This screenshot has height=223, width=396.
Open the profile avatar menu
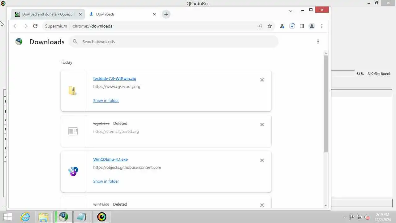[312, 26]
